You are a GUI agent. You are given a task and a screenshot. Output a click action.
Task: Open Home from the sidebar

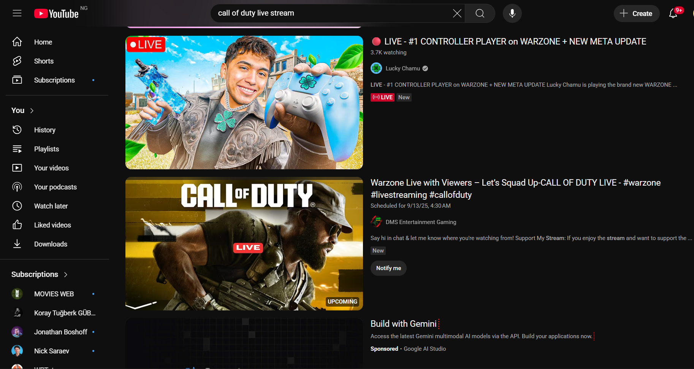(57, 42)
